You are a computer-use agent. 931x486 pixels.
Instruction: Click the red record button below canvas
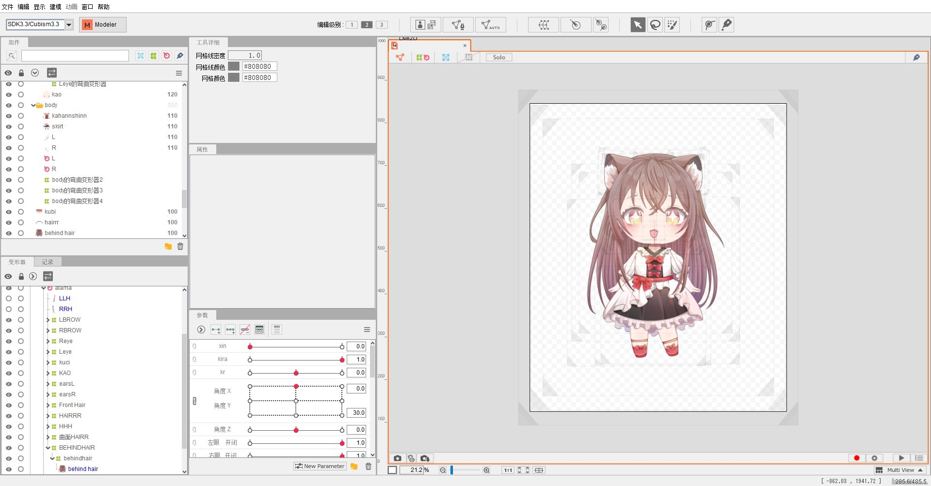tap(857, 458)
